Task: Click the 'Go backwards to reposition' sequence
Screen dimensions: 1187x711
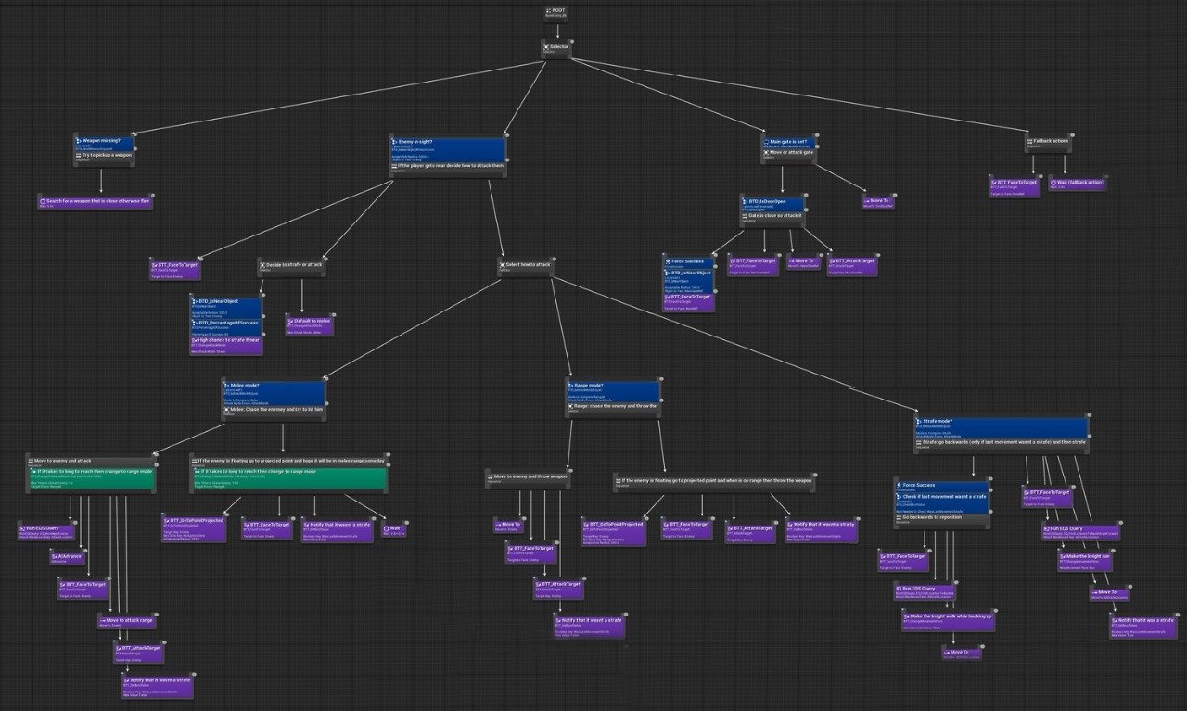Action: [x=941, y=520]
